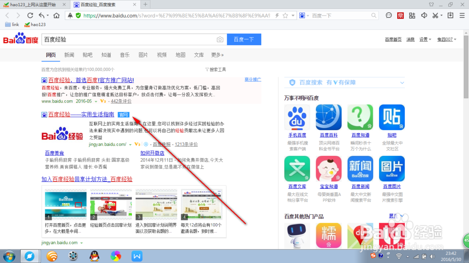Go to 百度首页 link
The width and height of the screenshot is (469, 263).
point(393,39)
